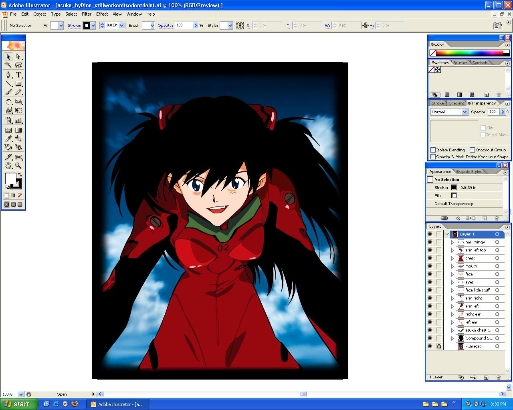Swap fill and stroke colors
This screenshot has height=410, width=513.
point(20,175)
